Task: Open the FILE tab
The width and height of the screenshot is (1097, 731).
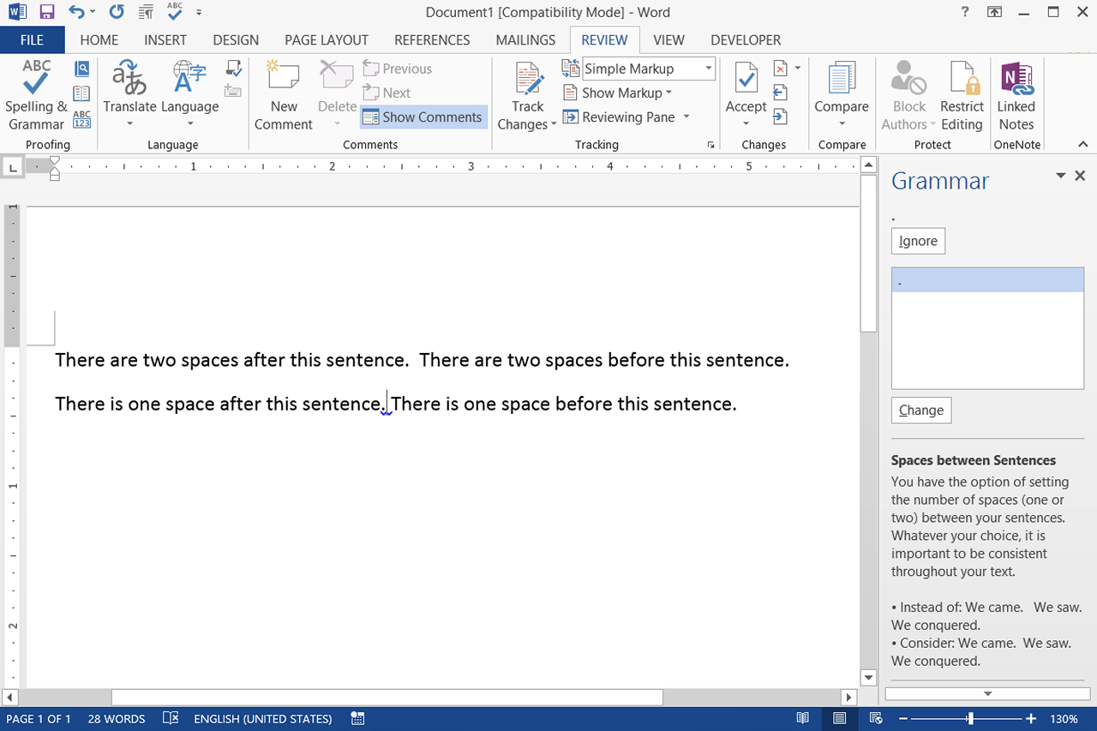Action: [32, 40]
